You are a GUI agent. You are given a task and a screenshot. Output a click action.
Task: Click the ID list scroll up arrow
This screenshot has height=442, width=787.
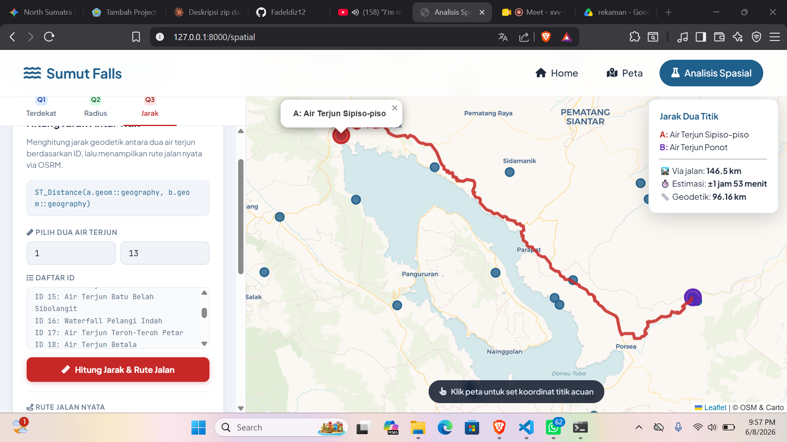(x=204, y=293)
